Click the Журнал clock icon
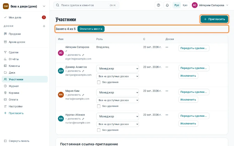This screenshot has height=146, width=234. [5, 86]
